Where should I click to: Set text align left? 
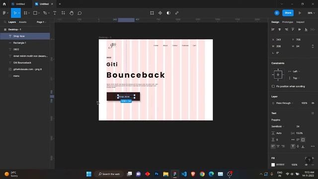coord(273,146)
